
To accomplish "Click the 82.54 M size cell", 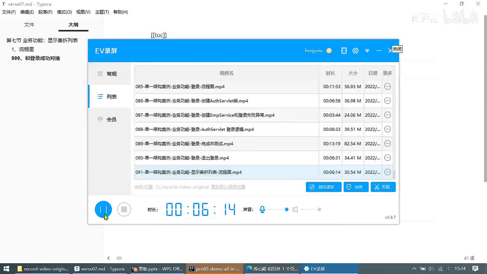I will click(353, 143).
